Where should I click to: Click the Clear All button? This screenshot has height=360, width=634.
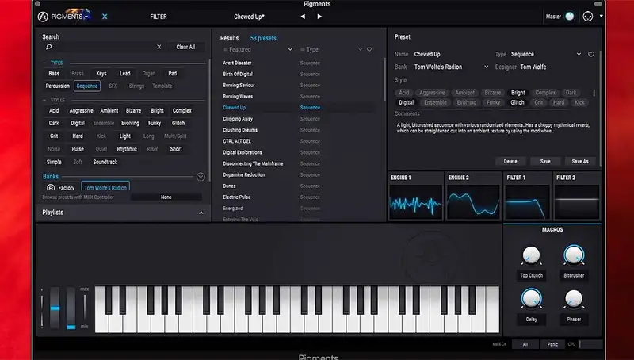click(x=185, y=47)
